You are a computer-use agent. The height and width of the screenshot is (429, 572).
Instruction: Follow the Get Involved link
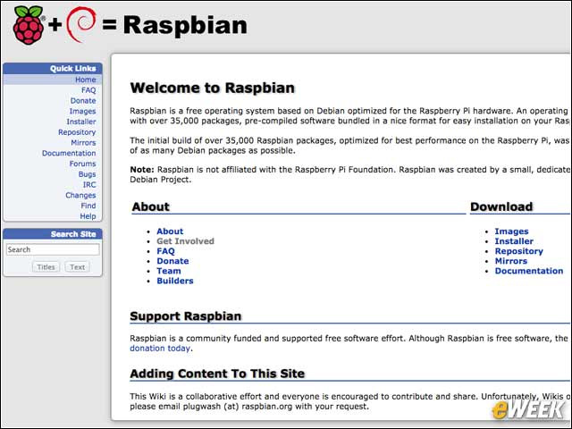[x=185, y=241]
